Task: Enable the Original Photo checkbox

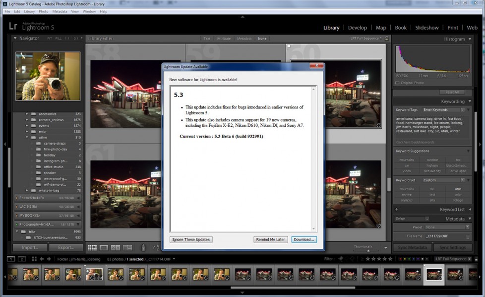Action: coord(397,83)
